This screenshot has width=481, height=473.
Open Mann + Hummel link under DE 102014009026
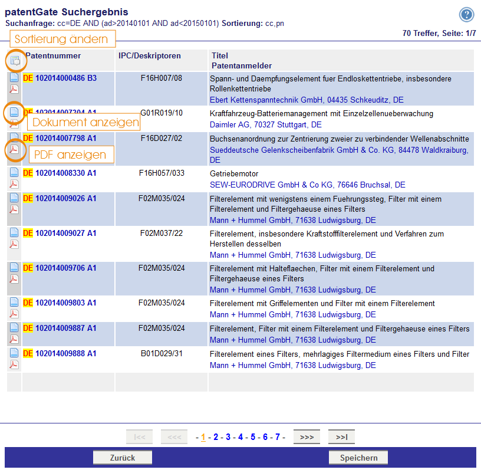point(292,221)
